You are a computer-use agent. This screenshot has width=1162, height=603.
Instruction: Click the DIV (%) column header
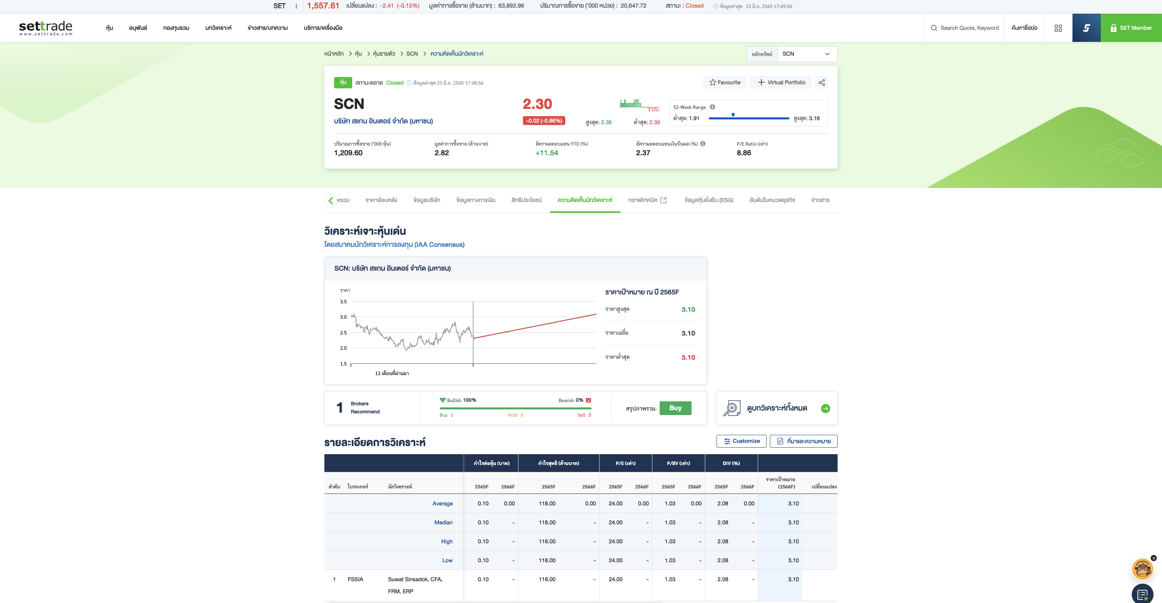coord(731,463)
